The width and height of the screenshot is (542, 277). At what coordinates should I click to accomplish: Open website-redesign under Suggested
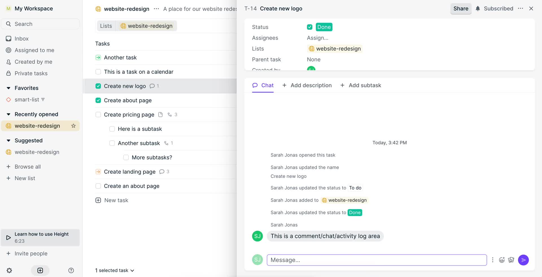click(37, 152)
